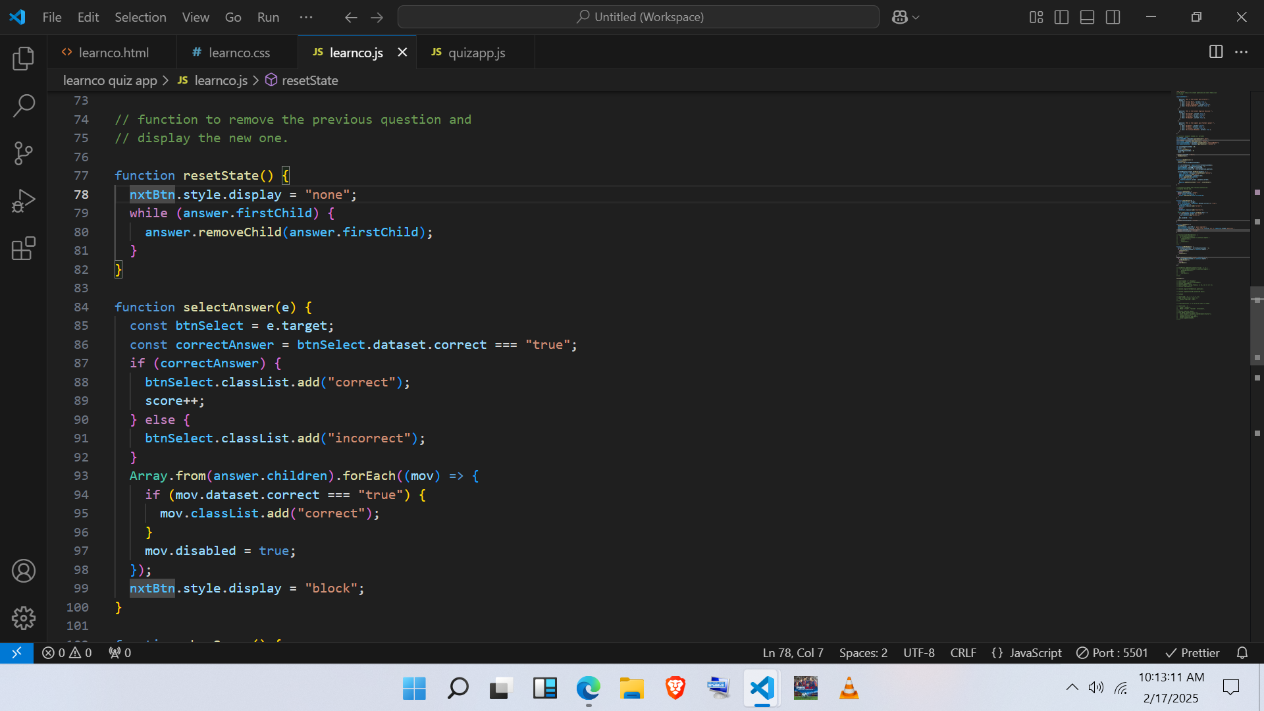The height and width of the screenshot is (711, 1264).
Task: Expand the resetState breadcrumb symbol
Action: (302, 80)
